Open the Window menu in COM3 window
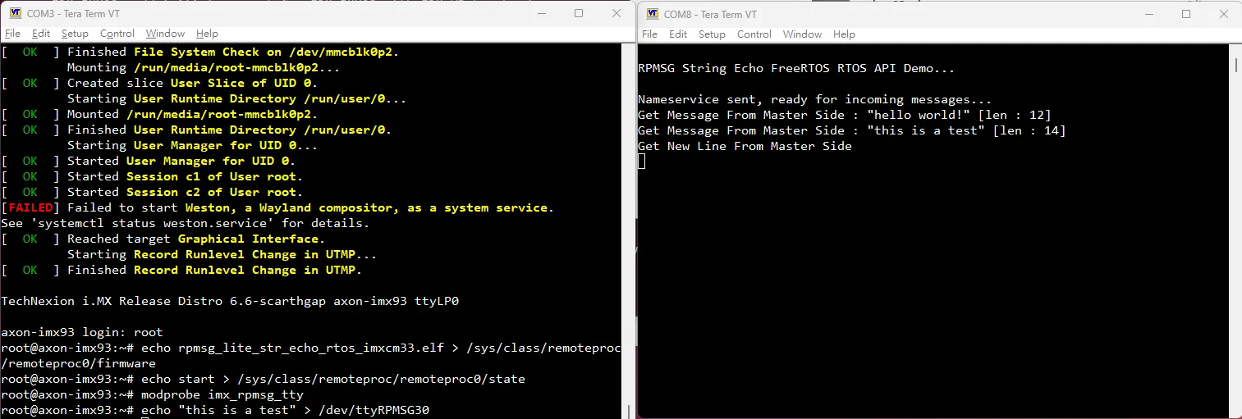 [165, 34]
